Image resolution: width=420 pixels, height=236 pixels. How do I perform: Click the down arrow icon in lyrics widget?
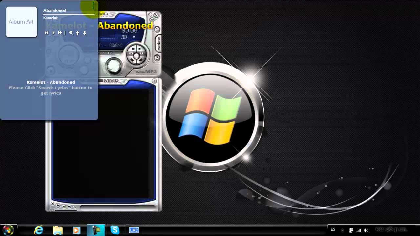85,33
